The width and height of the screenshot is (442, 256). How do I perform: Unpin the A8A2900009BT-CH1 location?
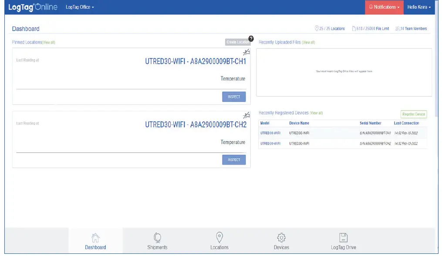(246, 52)
